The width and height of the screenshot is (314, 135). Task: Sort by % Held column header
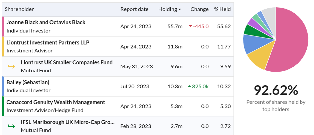(x=222, y=9)
